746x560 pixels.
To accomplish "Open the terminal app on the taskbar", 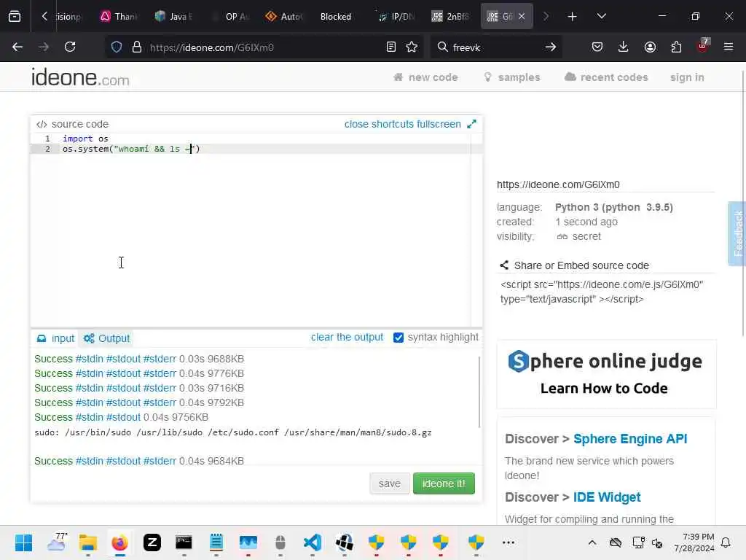I will [184, 542].
